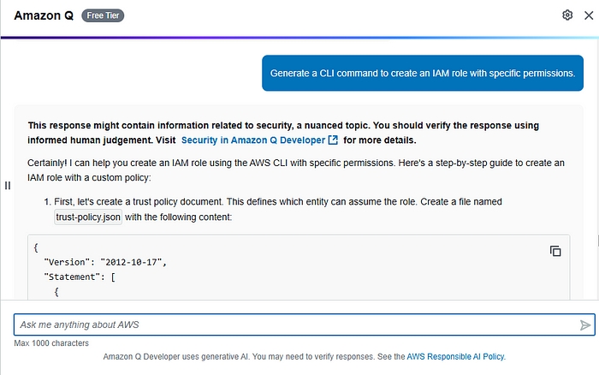This screenshot has width=599, height=375.
Task: Send the message with arrow icon
Action: (x=585, y=325)
